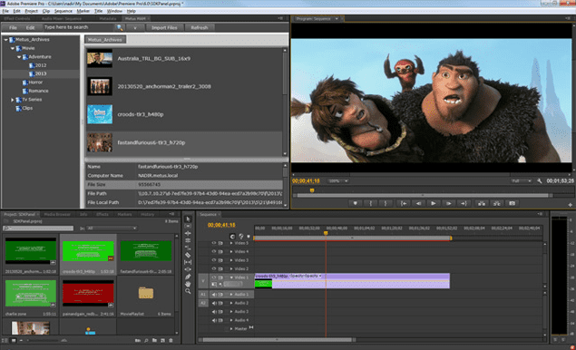Play the sequence in Program monitor

434,203
